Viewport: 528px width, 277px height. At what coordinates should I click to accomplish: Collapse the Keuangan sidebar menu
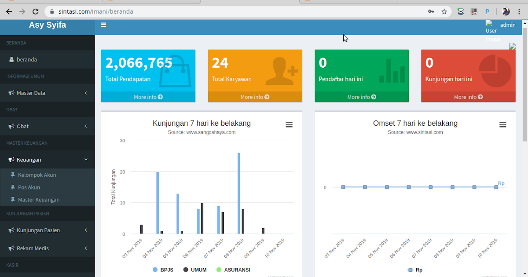(47, 160)
